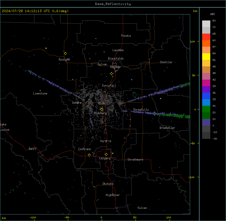Select the slate purple 10 dBZ swatch

[x=206, y=122]
